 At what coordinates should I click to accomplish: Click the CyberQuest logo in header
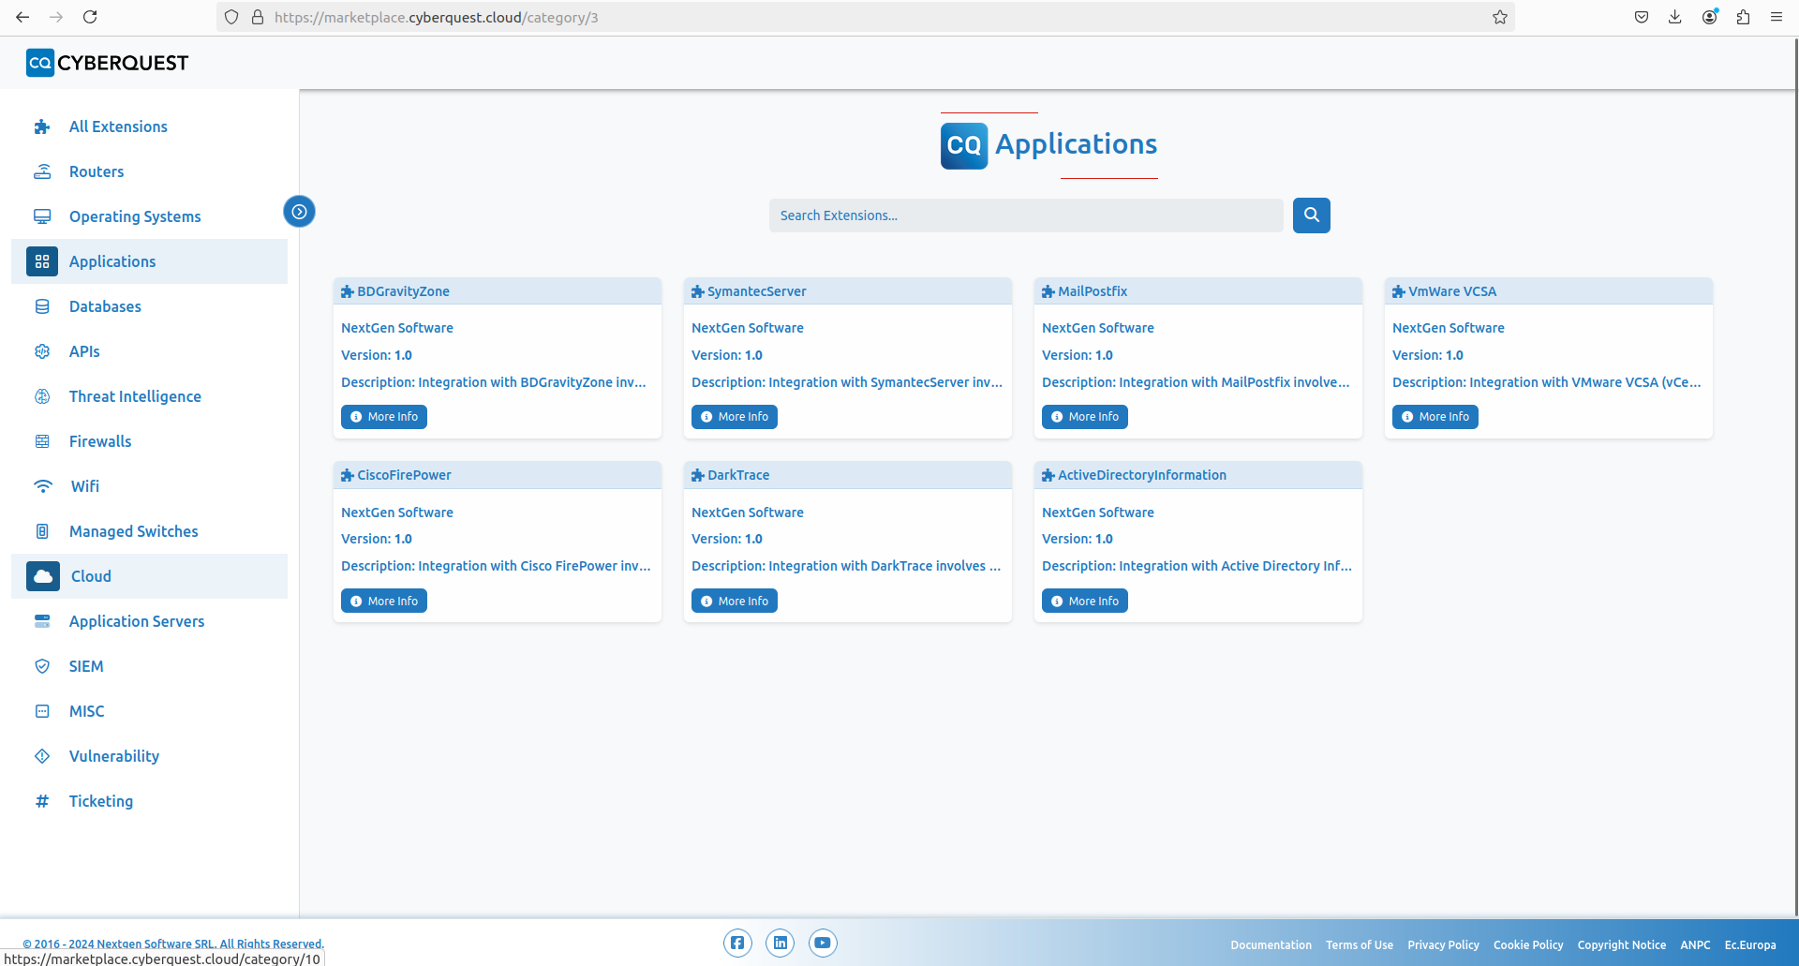(x=108, y=63)
